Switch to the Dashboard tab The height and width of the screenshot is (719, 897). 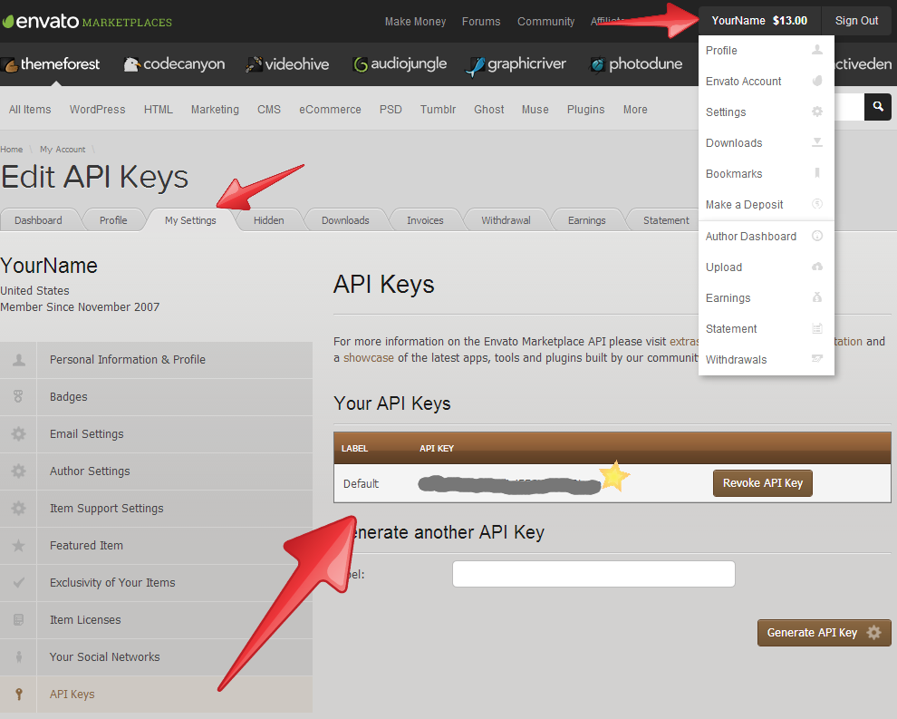(38, 220)
